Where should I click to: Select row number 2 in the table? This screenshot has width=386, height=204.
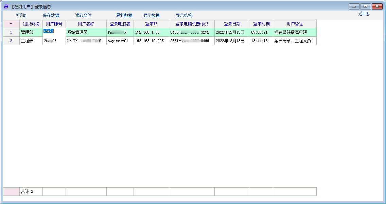11,41
